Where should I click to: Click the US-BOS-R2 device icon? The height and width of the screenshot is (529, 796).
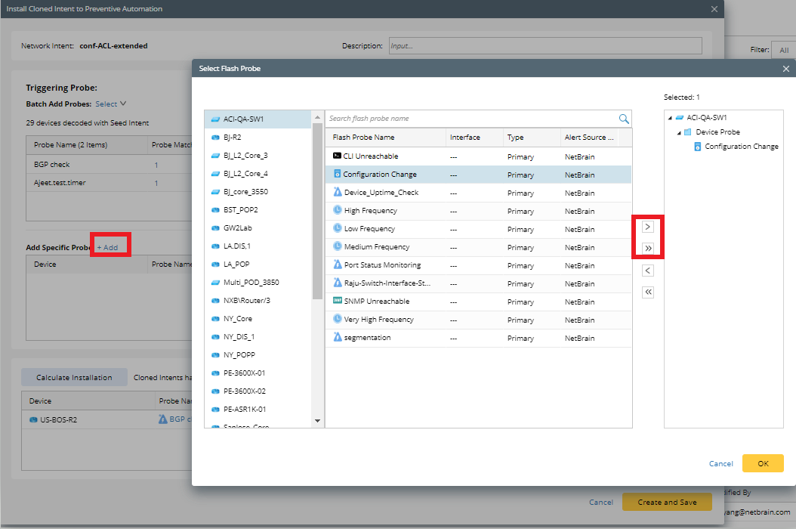click(x=33, y=419)
